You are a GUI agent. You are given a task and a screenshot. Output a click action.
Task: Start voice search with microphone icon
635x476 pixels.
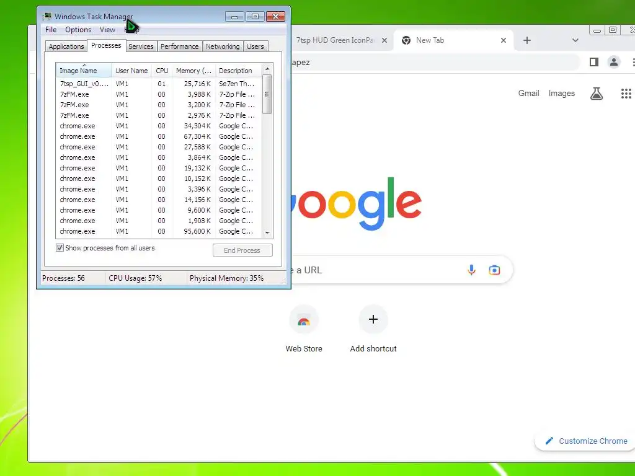click(x=471, y=270)
